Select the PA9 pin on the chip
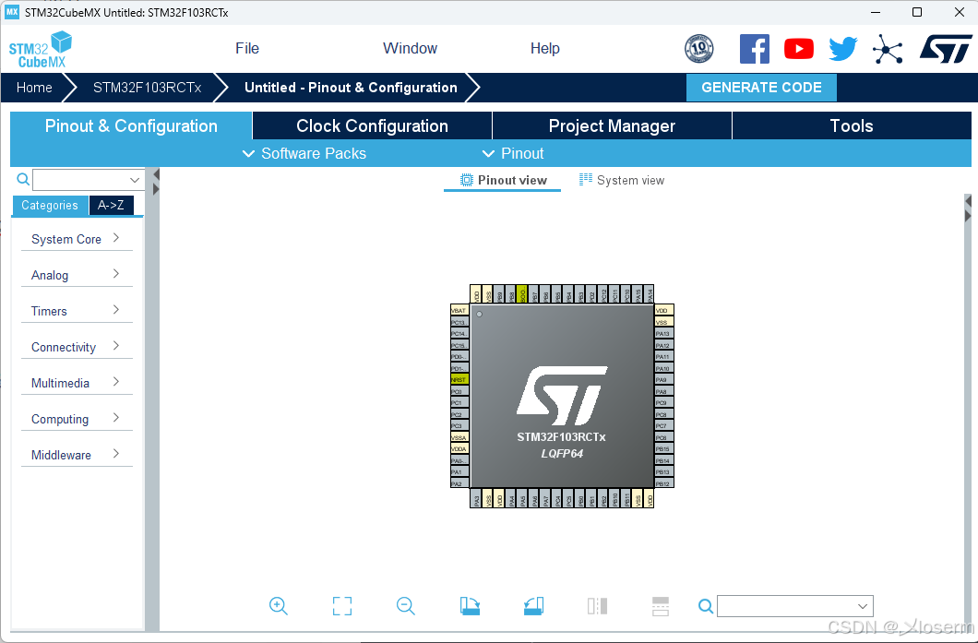 click(663, 379)
